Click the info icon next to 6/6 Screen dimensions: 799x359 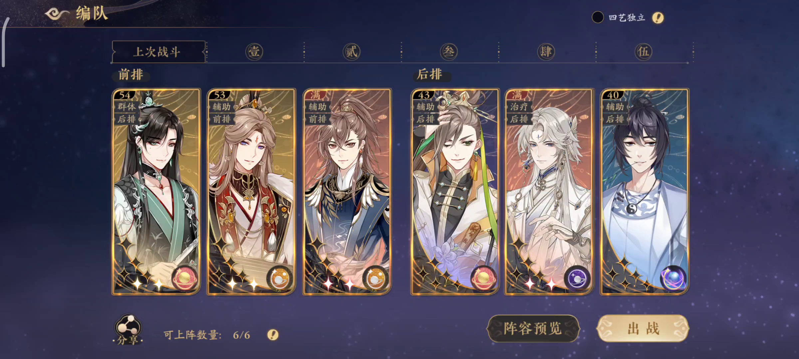(x=273, y=335)
